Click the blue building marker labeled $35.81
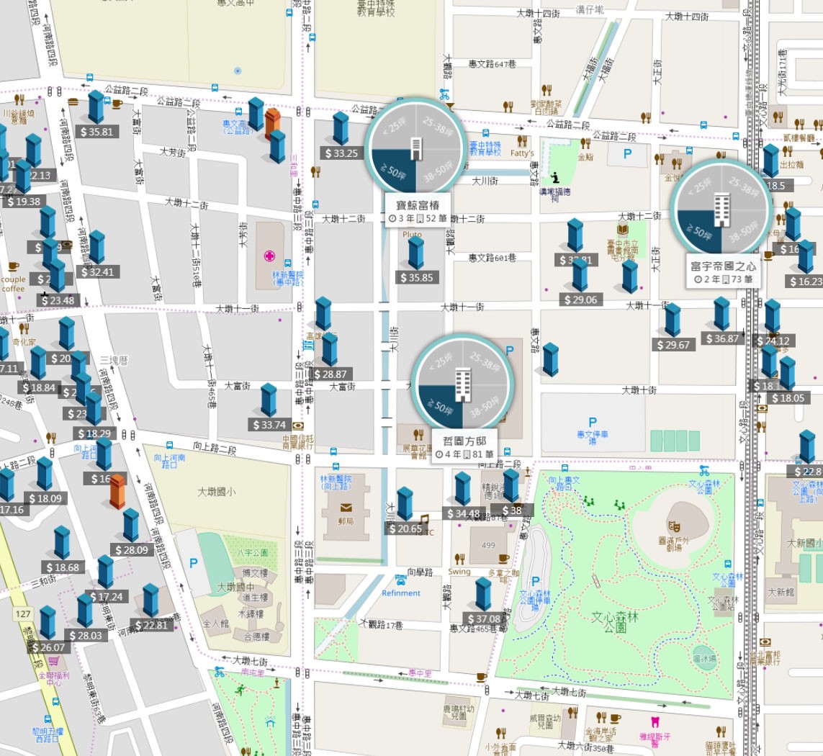The image size is (823, 756). point(96,107)
